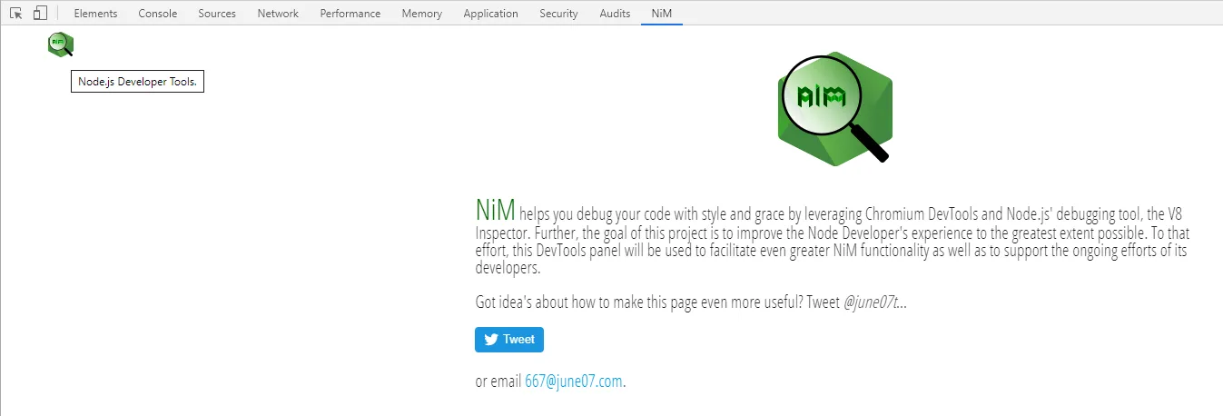1223x416 pixels.
Task: Activate the inspect element cursor icon
Action: [16, 14]
